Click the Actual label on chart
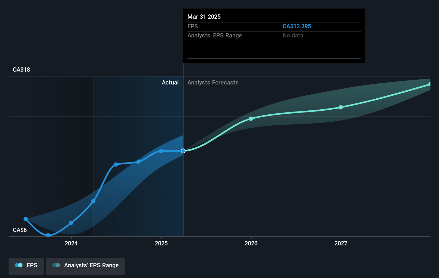 [170, 83]
